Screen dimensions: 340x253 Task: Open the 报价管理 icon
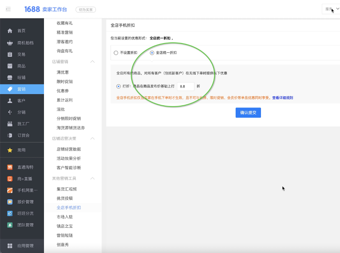click(x=10, y=202)
